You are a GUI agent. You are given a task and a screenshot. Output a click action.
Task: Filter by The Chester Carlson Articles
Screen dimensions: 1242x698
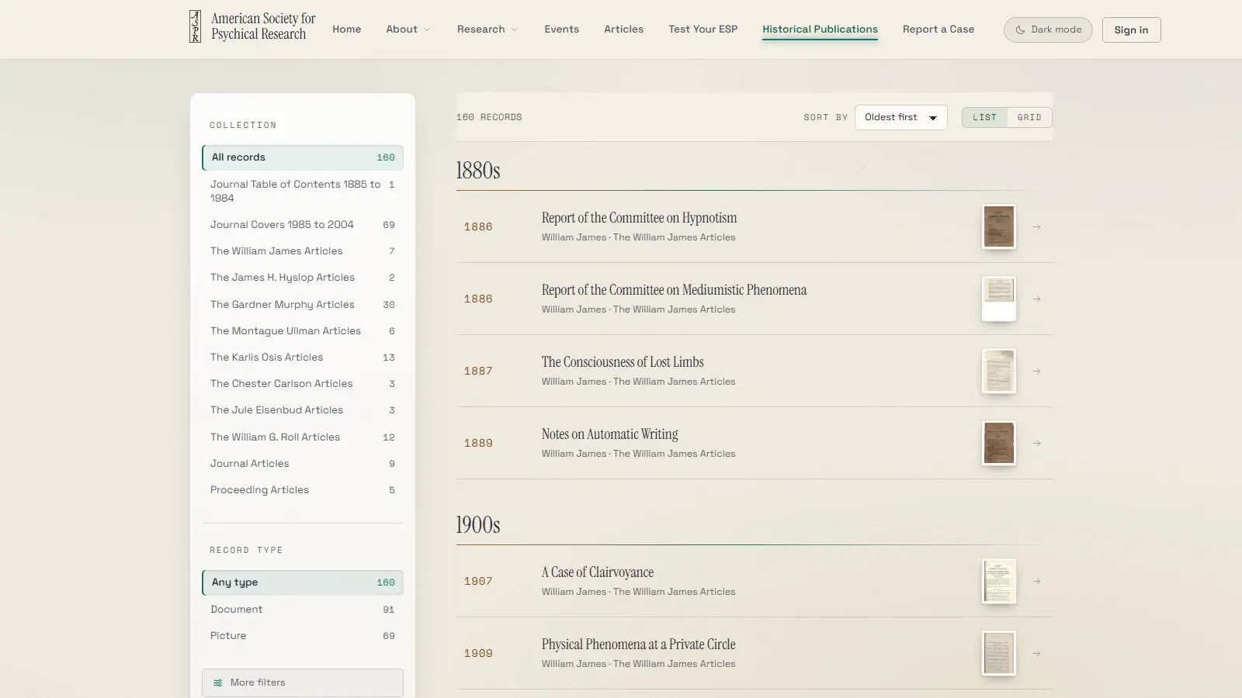303,384
